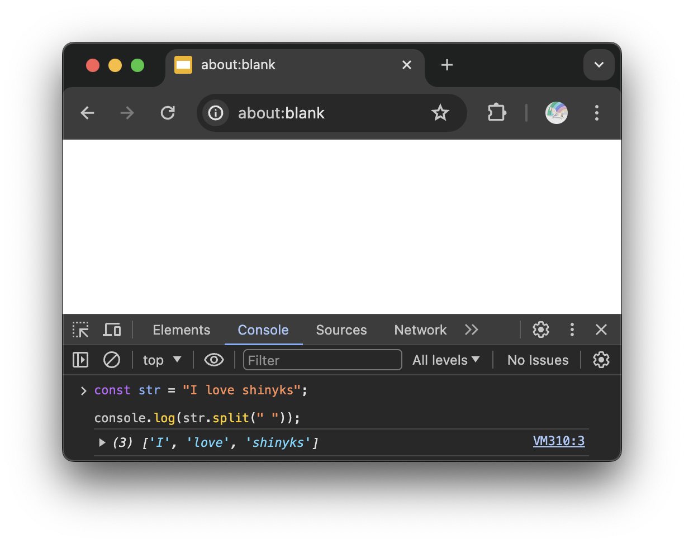
Task: Bookmark this page with the star icon
Action: 440,113
